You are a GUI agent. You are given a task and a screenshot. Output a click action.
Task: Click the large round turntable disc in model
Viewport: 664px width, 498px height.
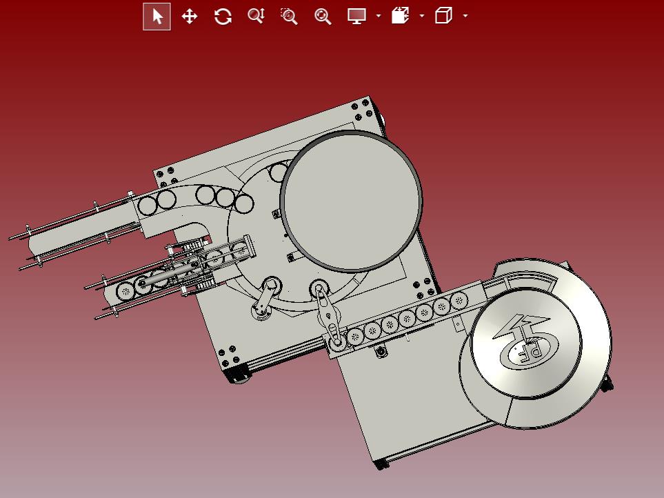pyautogui.click(x=351, y=201)
